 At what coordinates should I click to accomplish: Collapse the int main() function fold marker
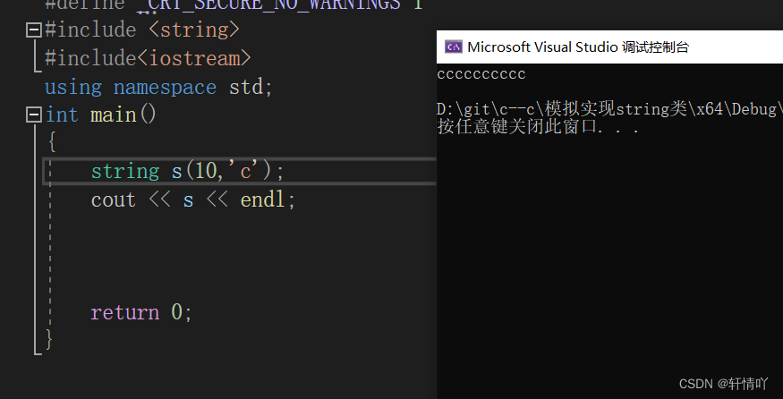[33, 115]
